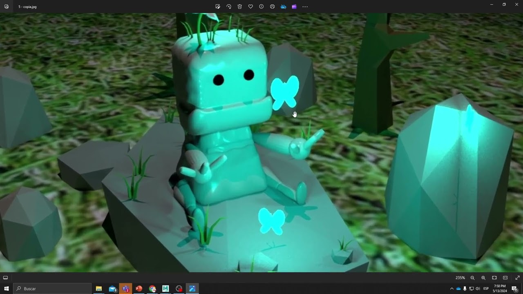The height and width of the screenshot is (294, 523).
Task: Show hidden system tray icons
Action: [451, 289]
